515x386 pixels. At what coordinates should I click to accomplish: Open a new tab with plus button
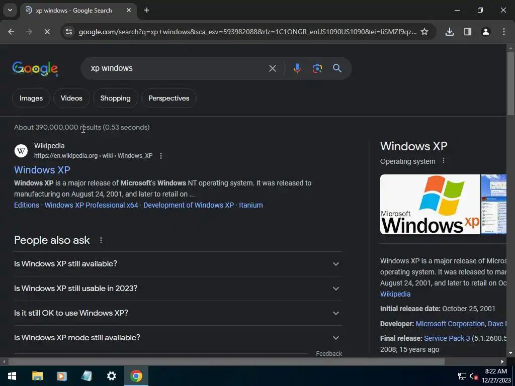click(147, 10)
